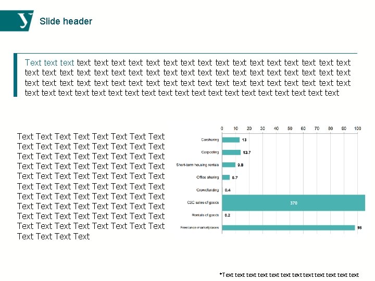The height and width of the screenshot is (281, 375).
Task: Select the Rentals of goods category label
Action: [x=206, y=215]
